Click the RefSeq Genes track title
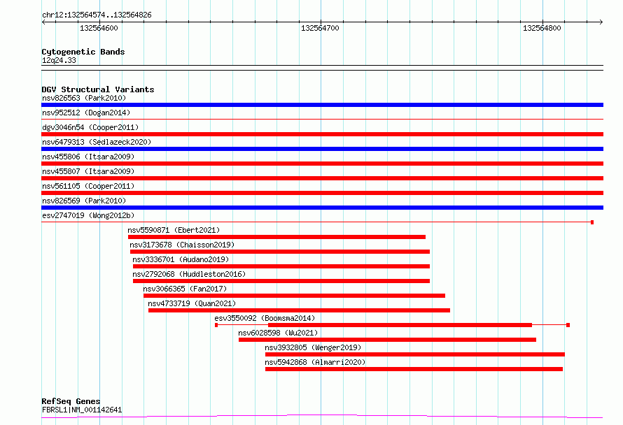This screenshot has height=425, width=623. [71, 401]
